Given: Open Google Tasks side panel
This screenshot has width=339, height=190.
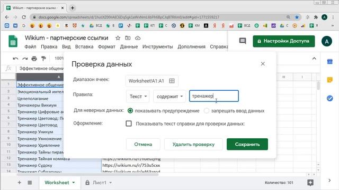Looking at the screenshot, I should [329, 98].
